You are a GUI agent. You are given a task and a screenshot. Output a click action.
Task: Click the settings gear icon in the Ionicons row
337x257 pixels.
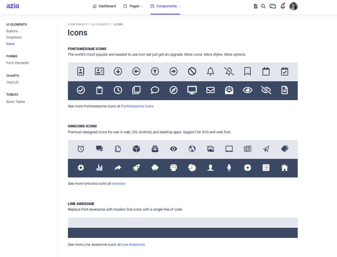81,168
